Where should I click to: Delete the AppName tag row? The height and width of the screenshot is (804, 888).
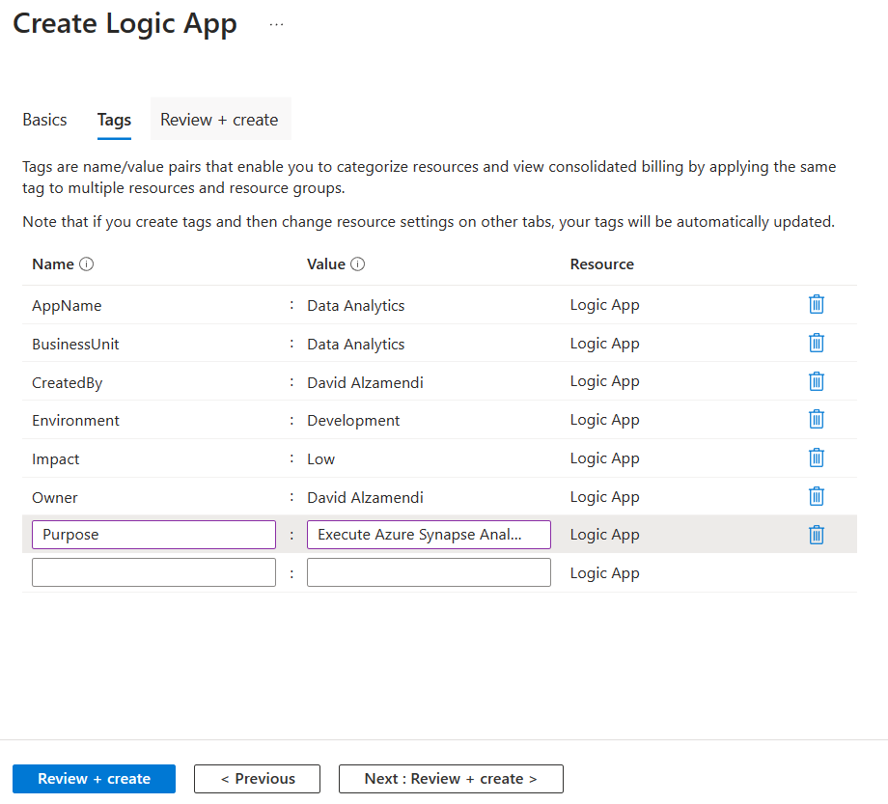click(x=816, y=305)
